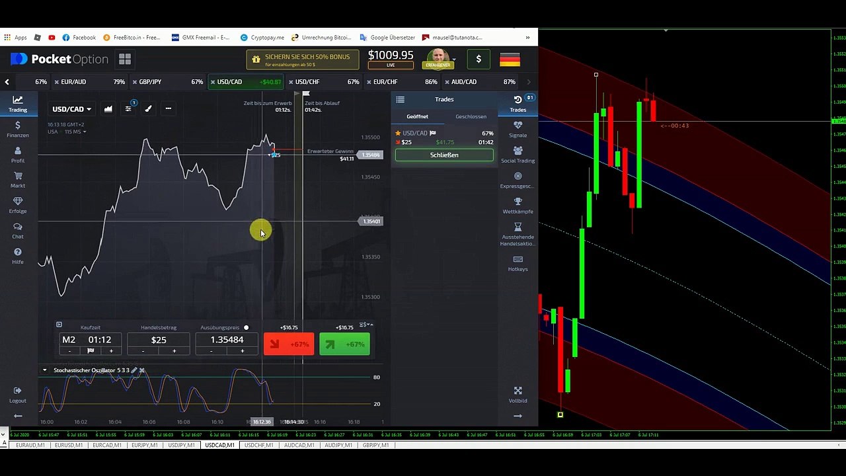Open Chat in the left sidebar
The height and width of the screenshot is (476, 846).
click(18, 231)
